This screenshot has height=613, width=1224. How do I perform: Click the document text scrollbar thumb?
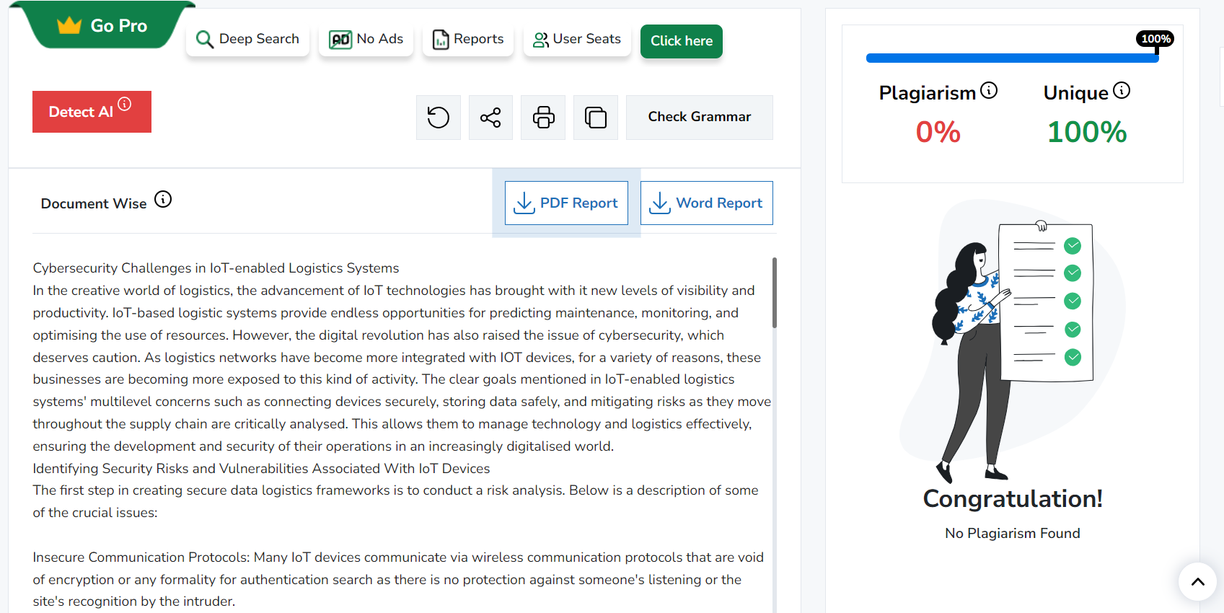point(774,292)
